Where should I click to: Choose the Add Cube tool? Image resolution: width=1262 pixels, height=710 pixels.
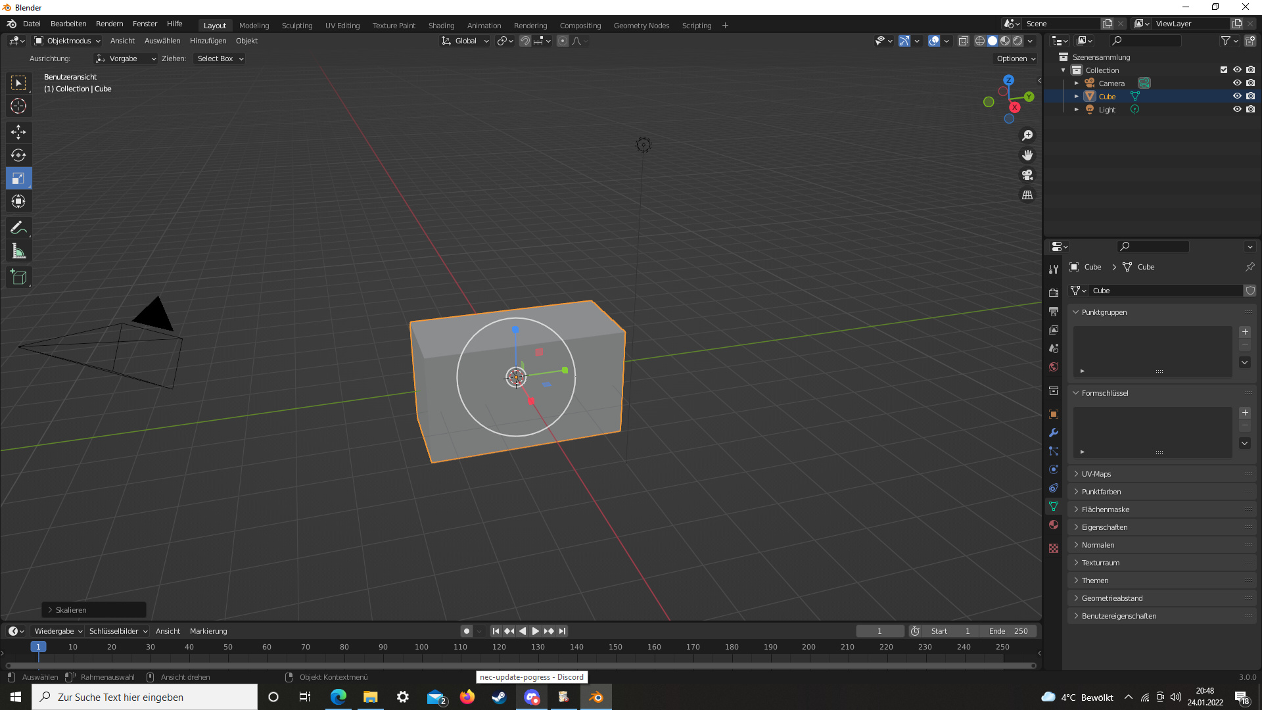click(x=18, y=277)
